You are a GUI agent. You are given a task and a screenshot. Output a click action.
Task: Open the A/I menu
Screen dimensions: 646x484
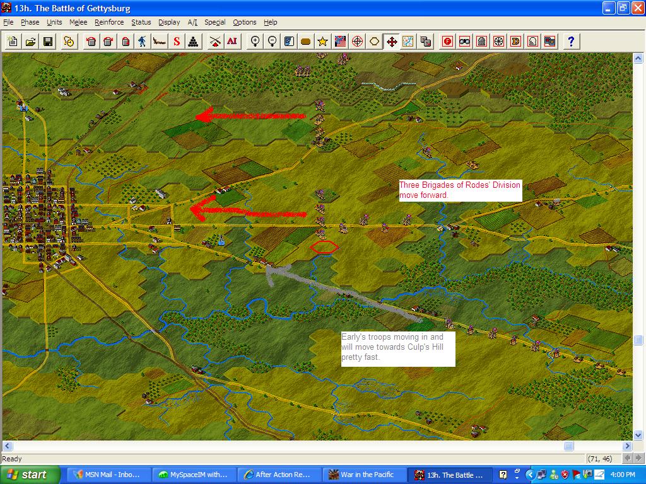(192, 22)
